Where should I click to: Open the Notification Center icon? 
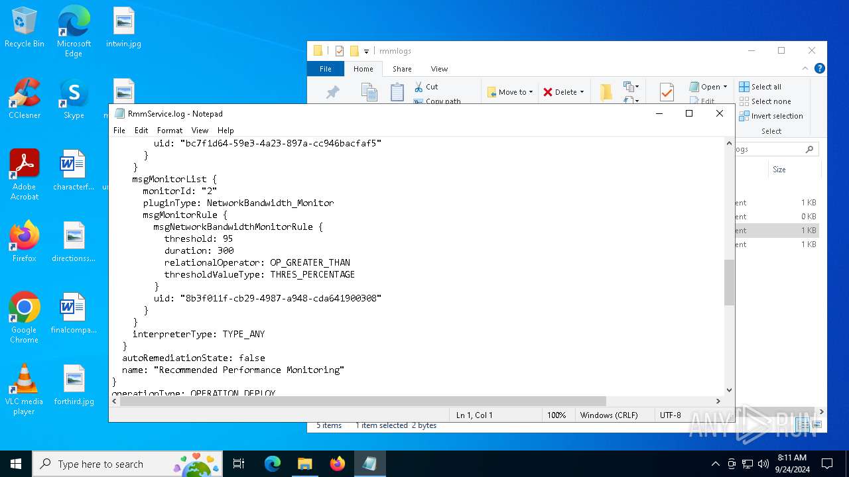click(x=827, y=464)
